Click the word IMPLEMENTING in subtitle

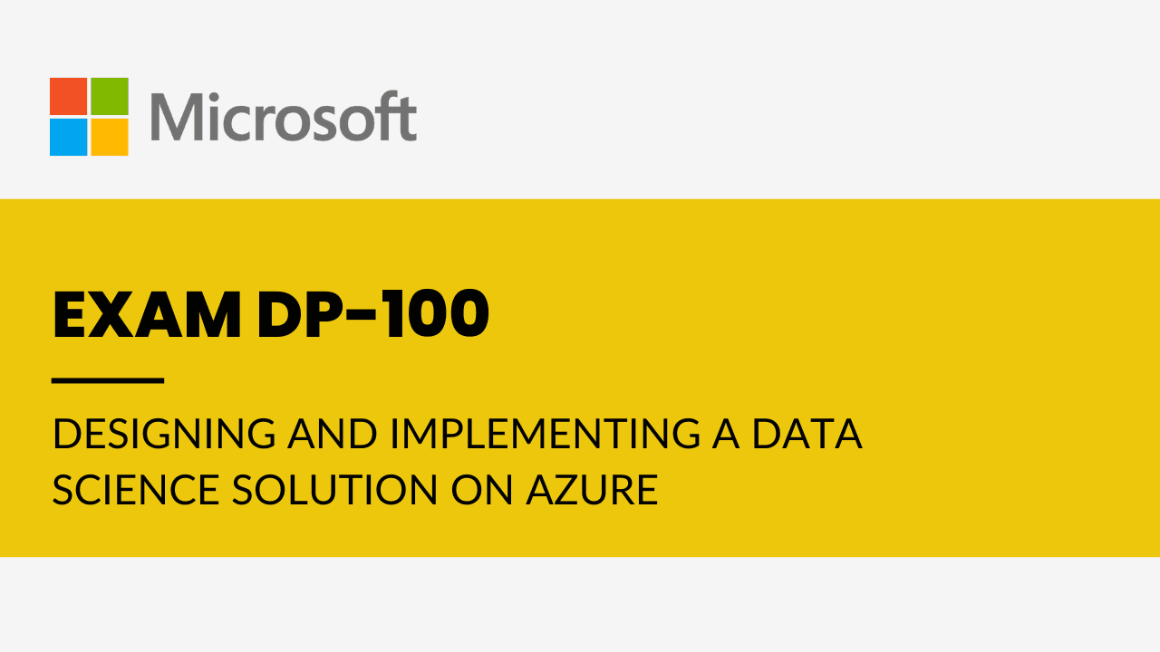546,434
